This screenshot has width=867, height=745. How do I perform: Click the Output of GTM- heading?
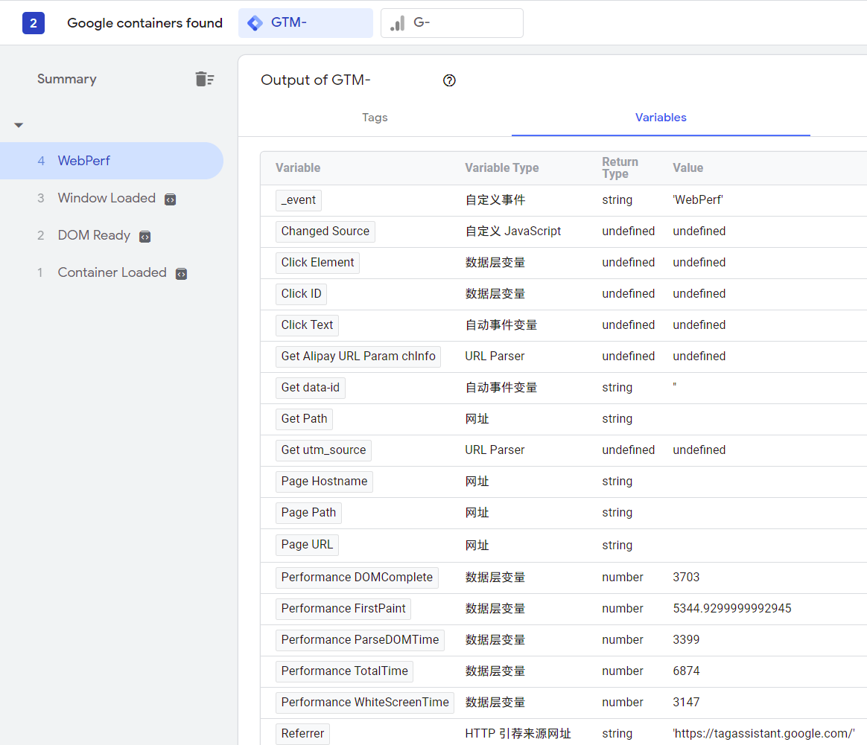tap(316, 80)
